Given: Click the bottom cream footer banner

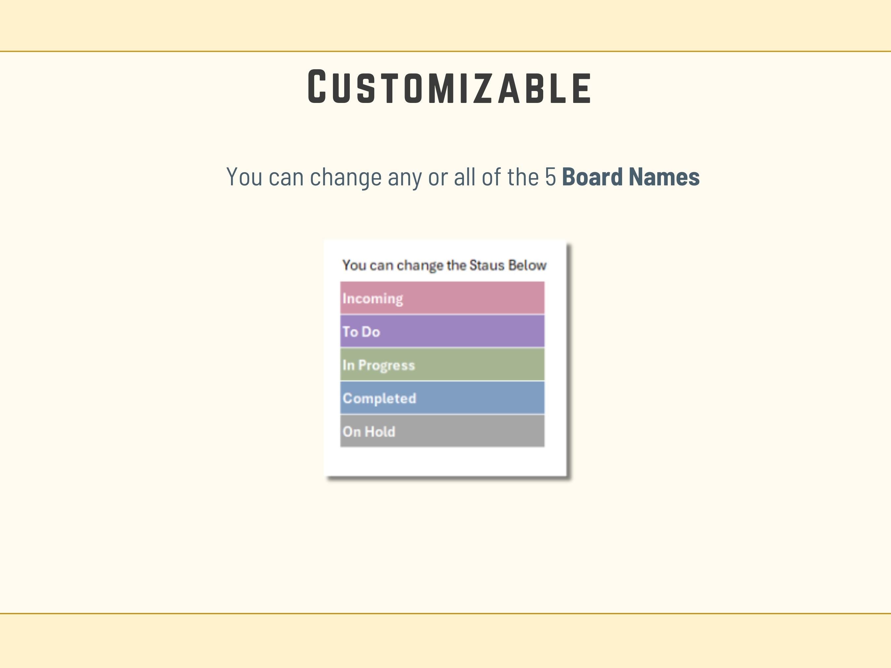Looking at the screenshot, I should click(x=445, y=641).
